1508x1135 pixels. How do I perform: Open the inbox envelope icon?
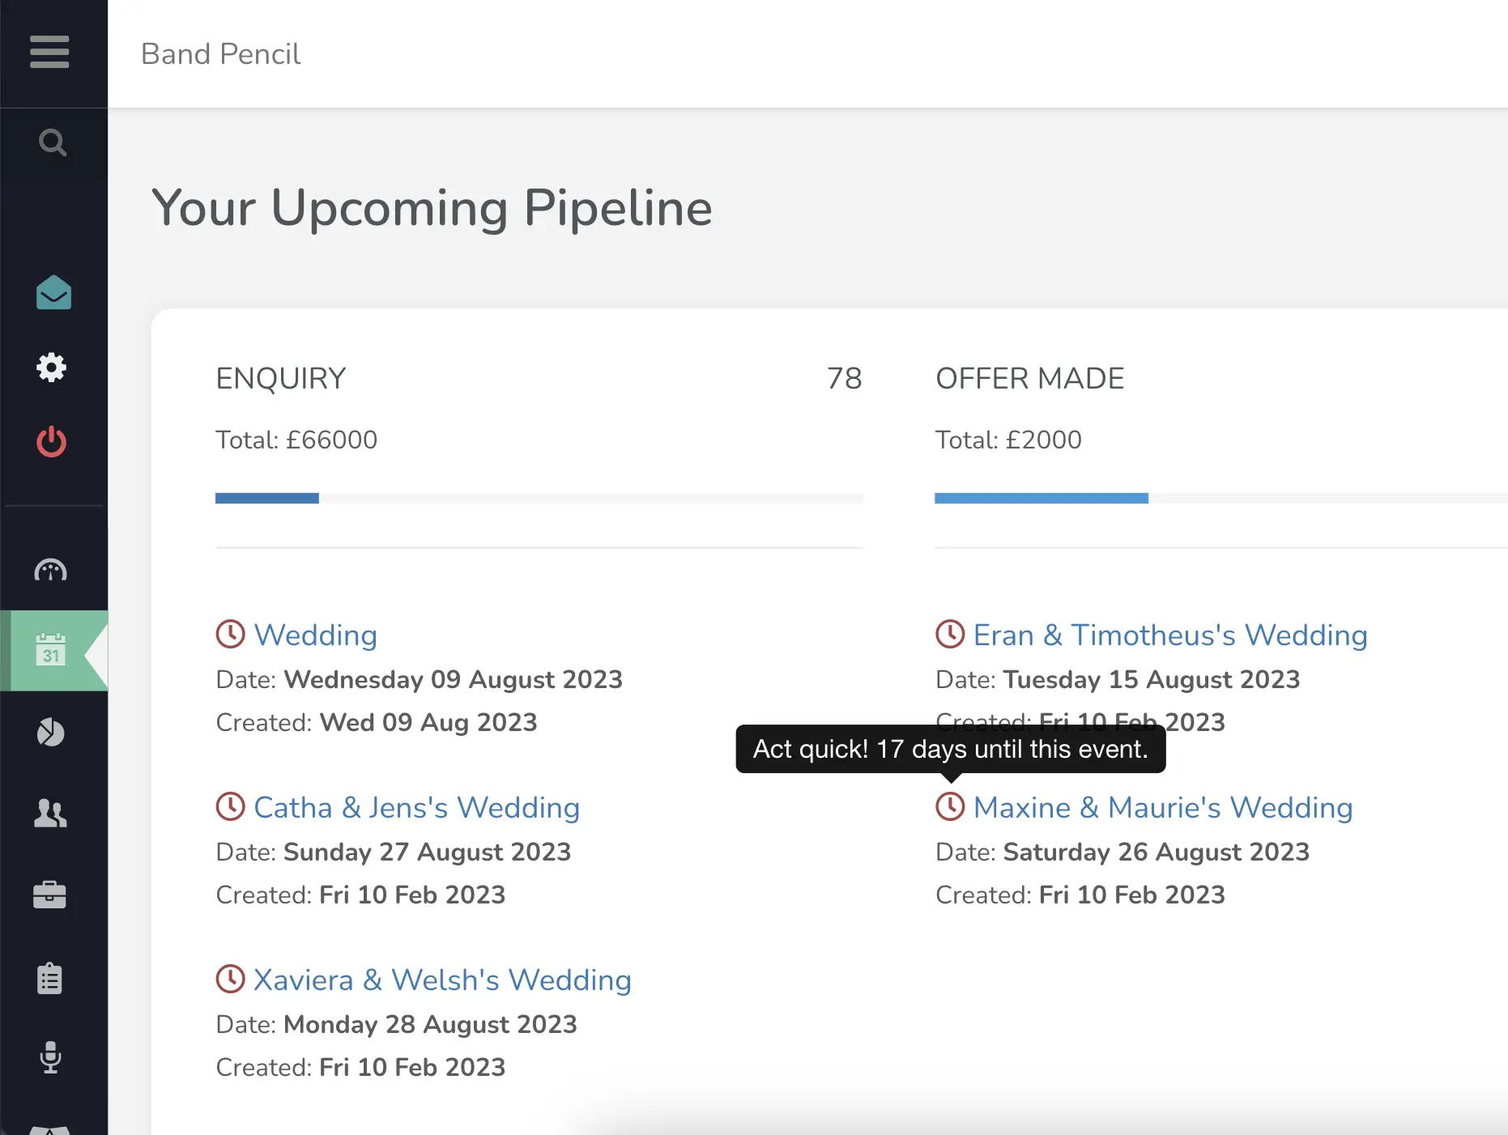53,292
